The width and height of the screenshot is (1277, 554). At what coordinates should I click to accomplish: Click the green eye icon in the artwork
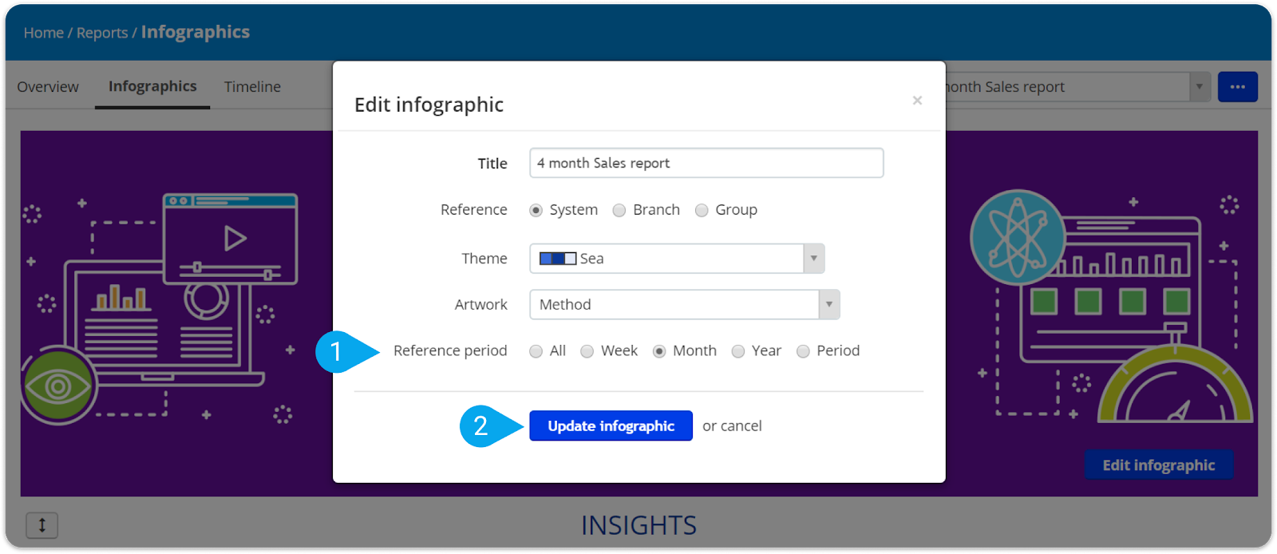pos(58,387)
